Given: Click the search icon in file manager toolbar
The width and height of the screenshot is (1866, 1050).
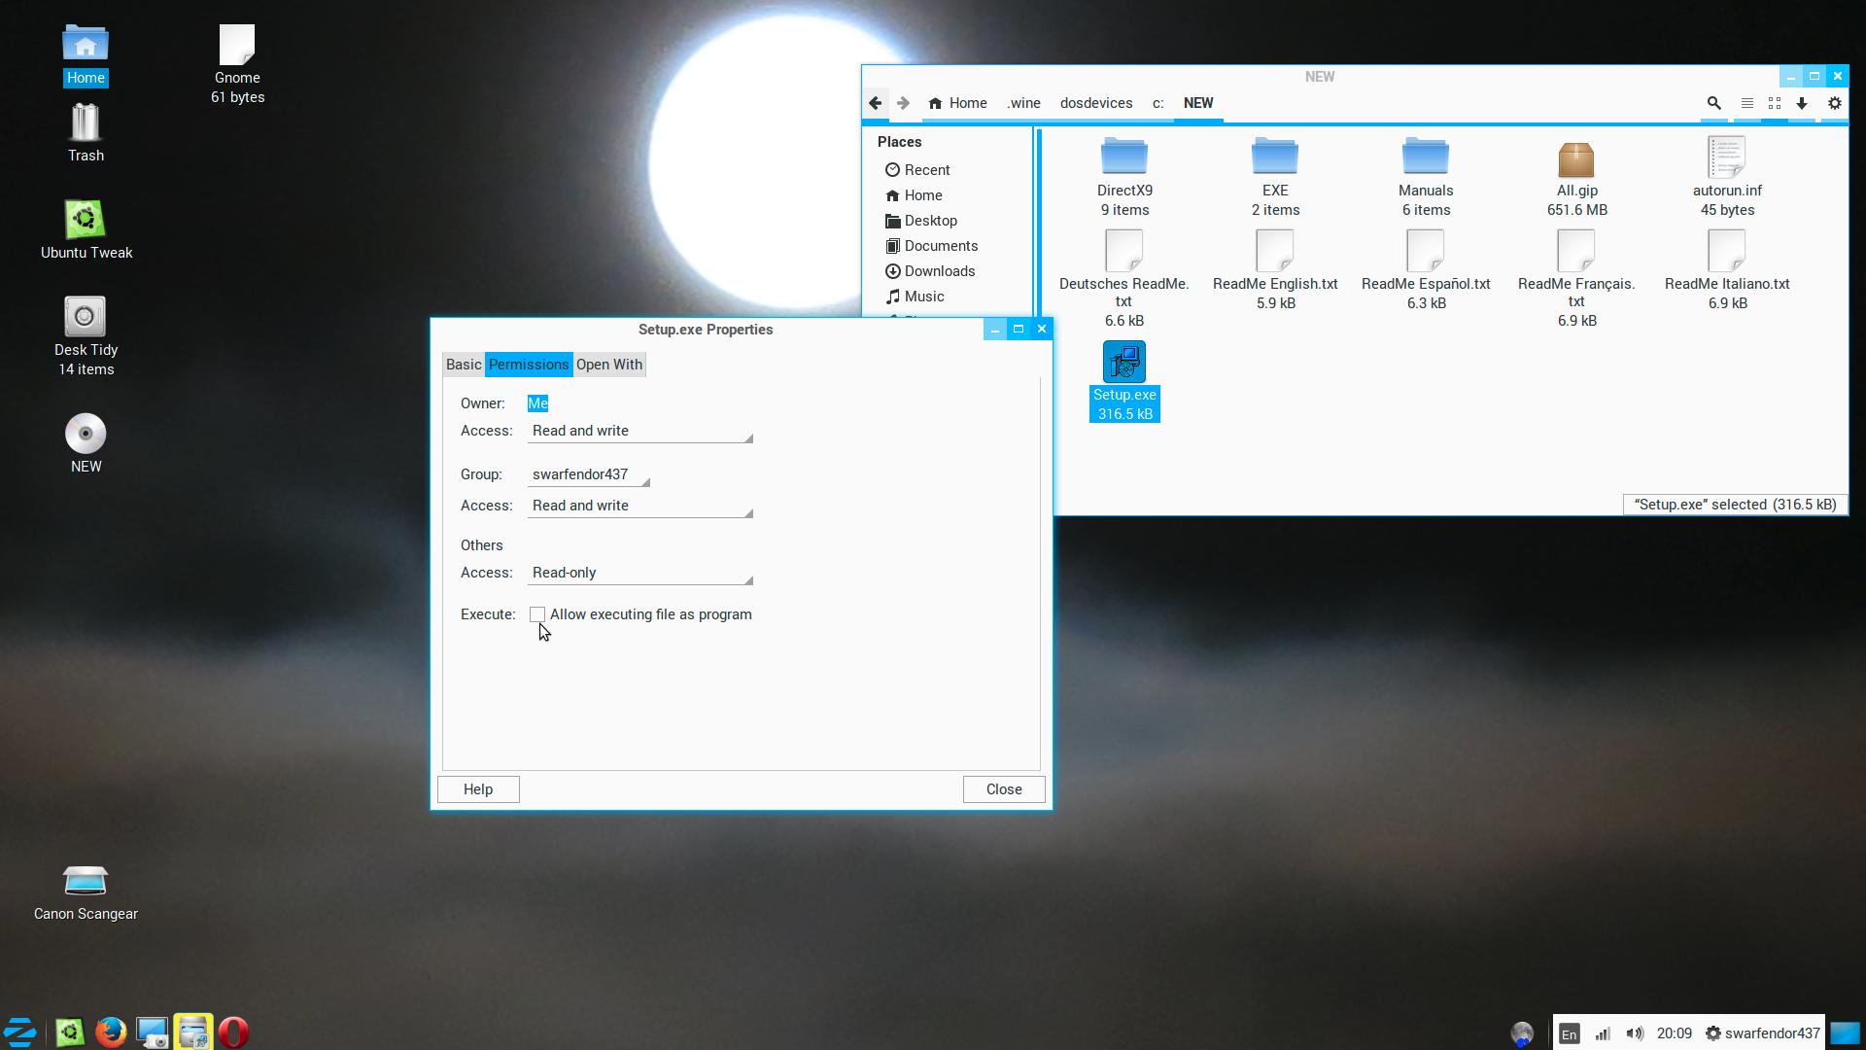Looking at the screenshot, I should click(1713, 103).
